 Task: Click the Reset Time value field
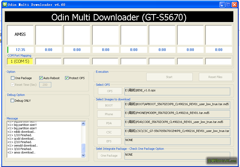[x=45, y=85]
